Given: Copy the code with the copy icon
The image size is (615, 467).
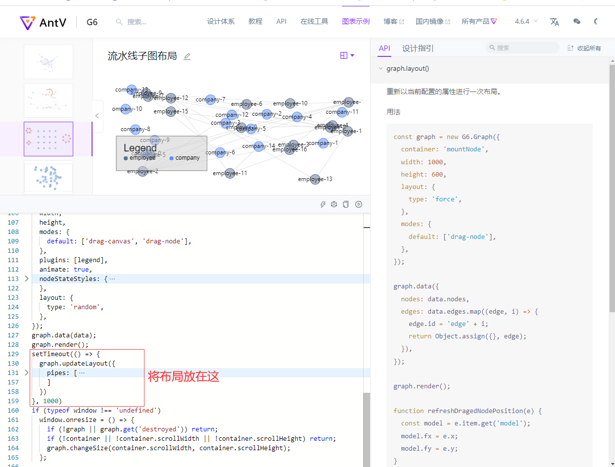Looking at the screenshot, I should point(346,204).
